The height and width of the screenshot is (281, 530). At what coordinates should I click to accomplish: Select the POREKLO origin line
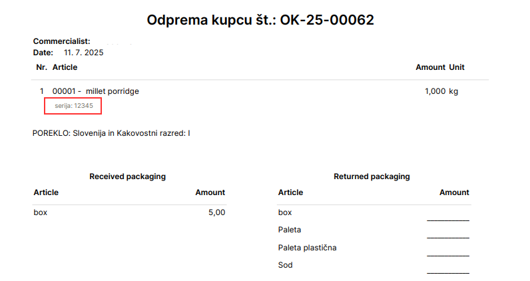111,133
